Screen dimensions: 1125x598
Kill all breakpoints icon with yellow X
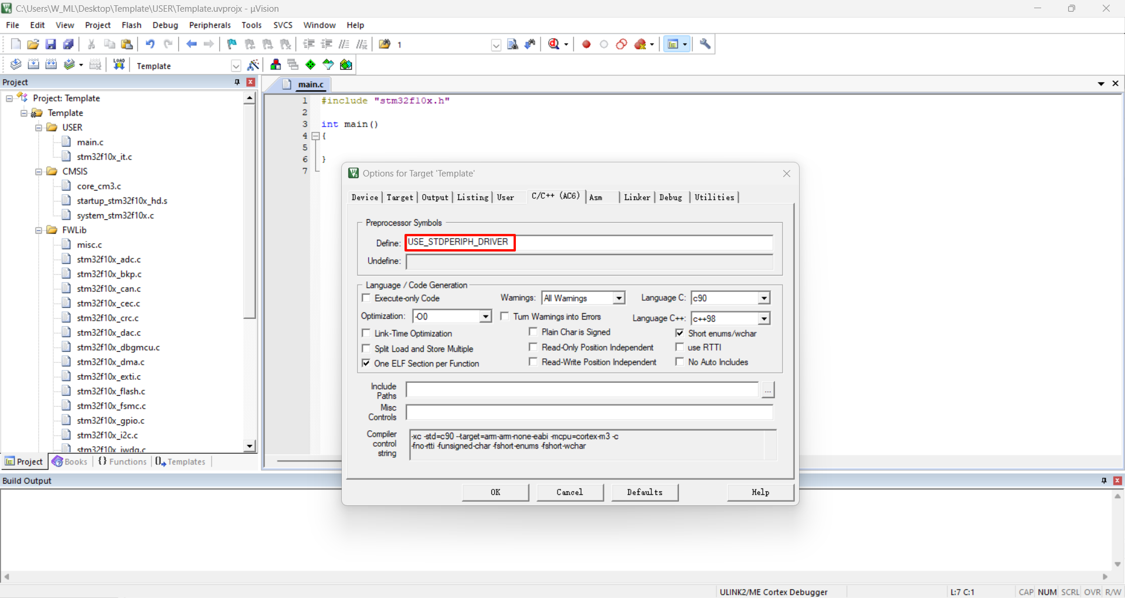[641, 44]
